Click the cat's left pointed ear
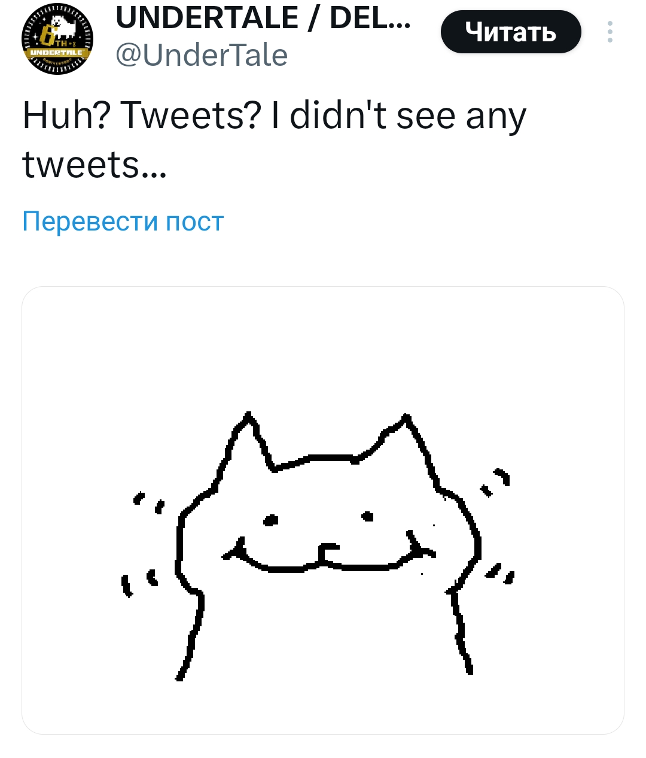 (246, 440)
